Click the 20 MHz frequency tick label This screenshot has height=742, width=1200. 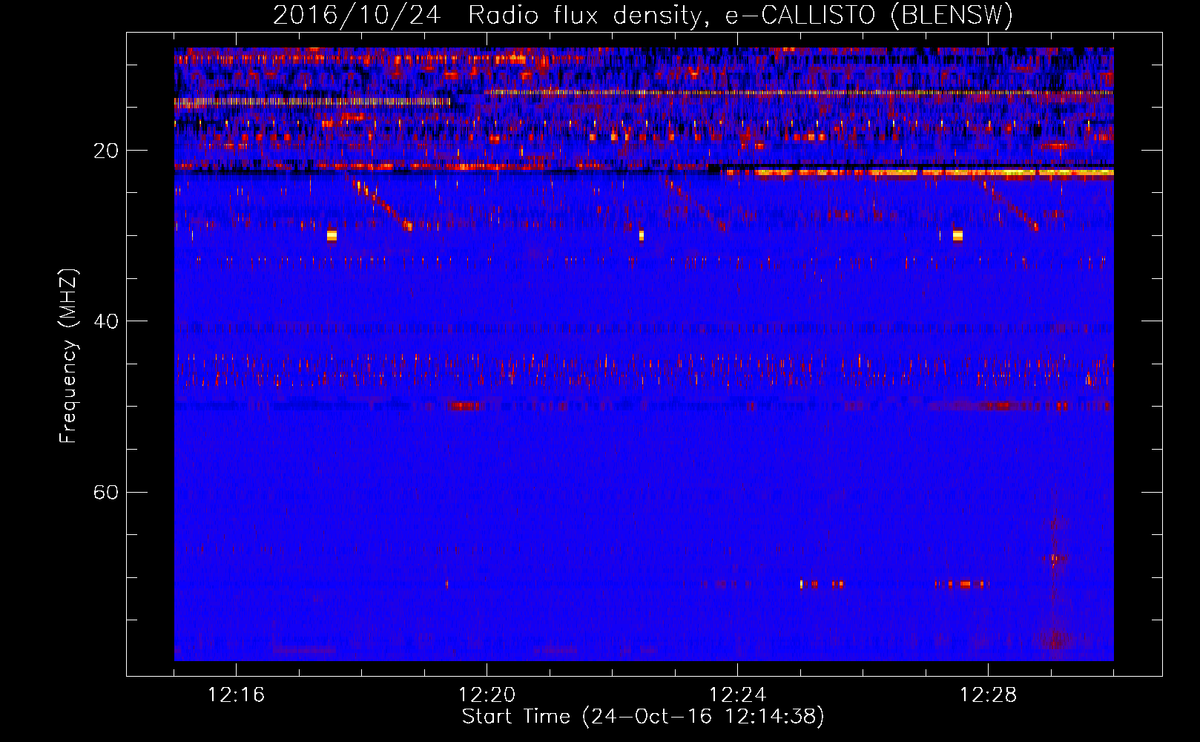coord(105,151)
